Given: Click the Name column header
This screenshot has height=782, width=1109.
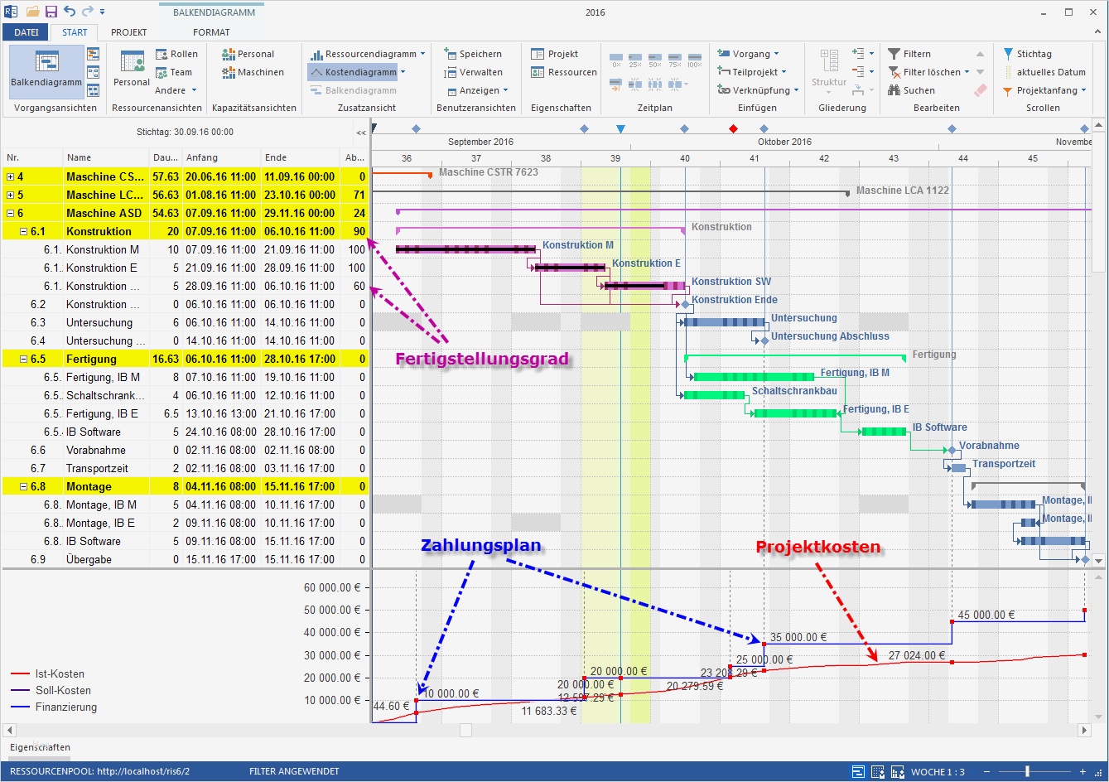Looking at the screenshot, I should (x=106, y=157).
